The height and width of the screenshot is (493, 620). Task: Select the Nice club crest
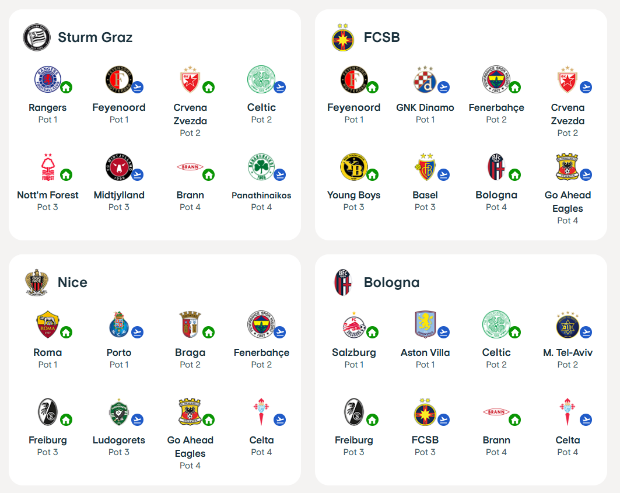(x=37, y=282)
